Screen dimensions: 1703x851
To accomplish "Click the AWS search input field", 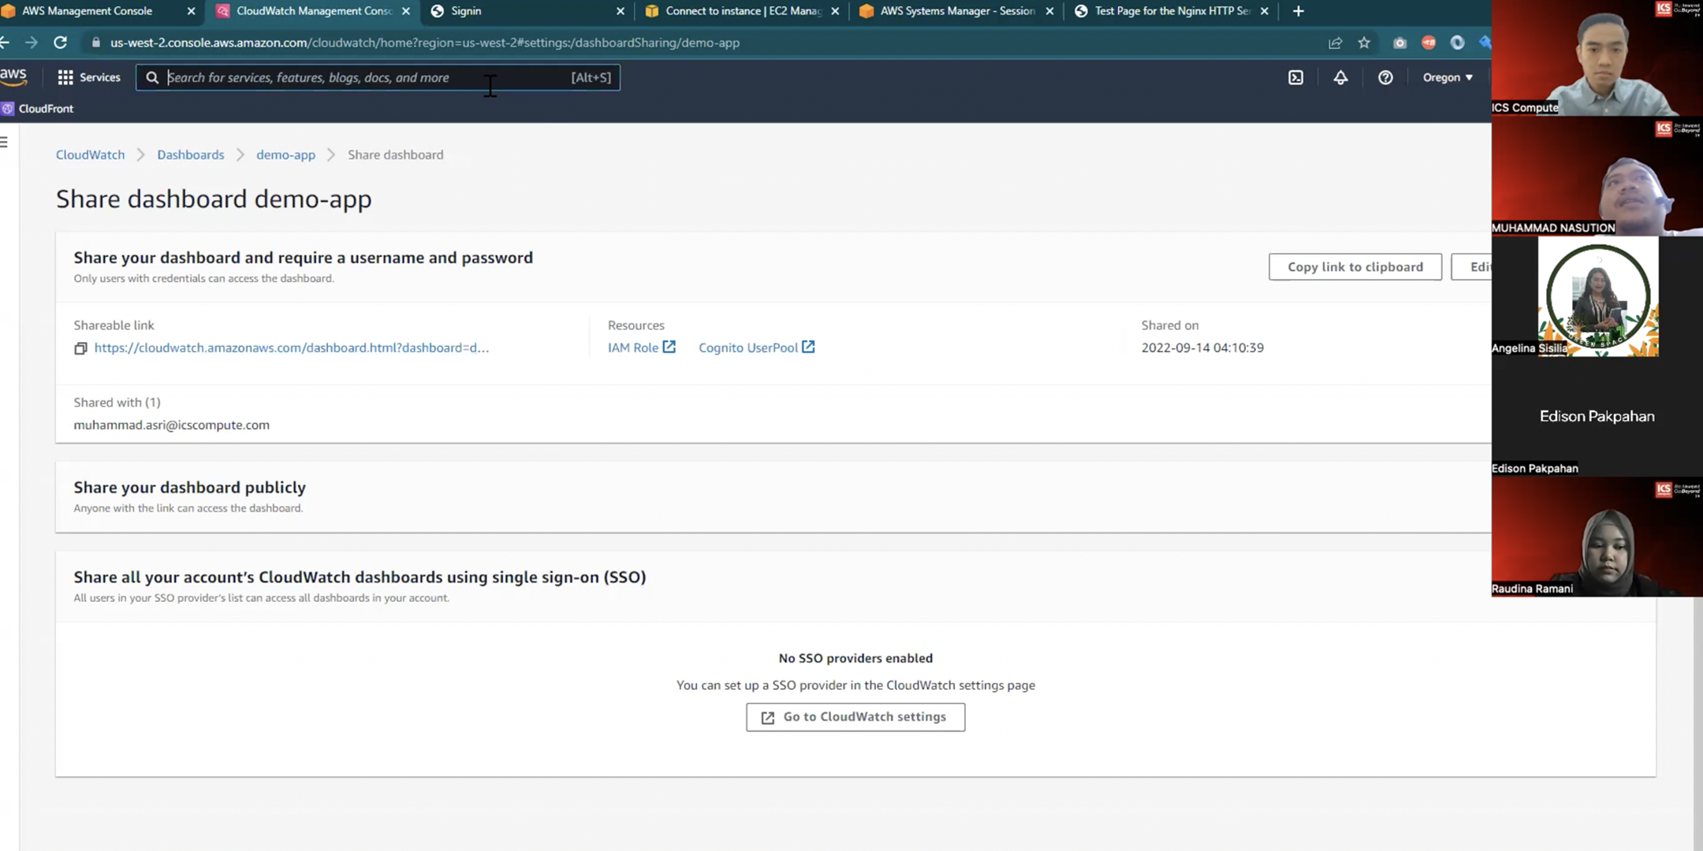I will [378, 77].
